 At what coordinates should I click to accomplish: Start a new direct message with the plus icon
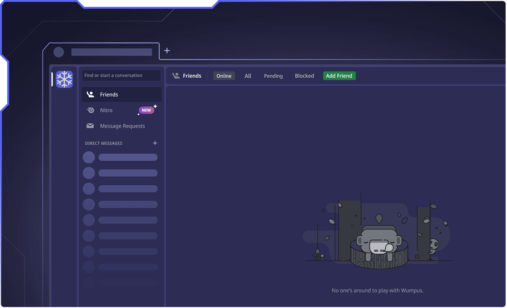(x=155, y=143)
